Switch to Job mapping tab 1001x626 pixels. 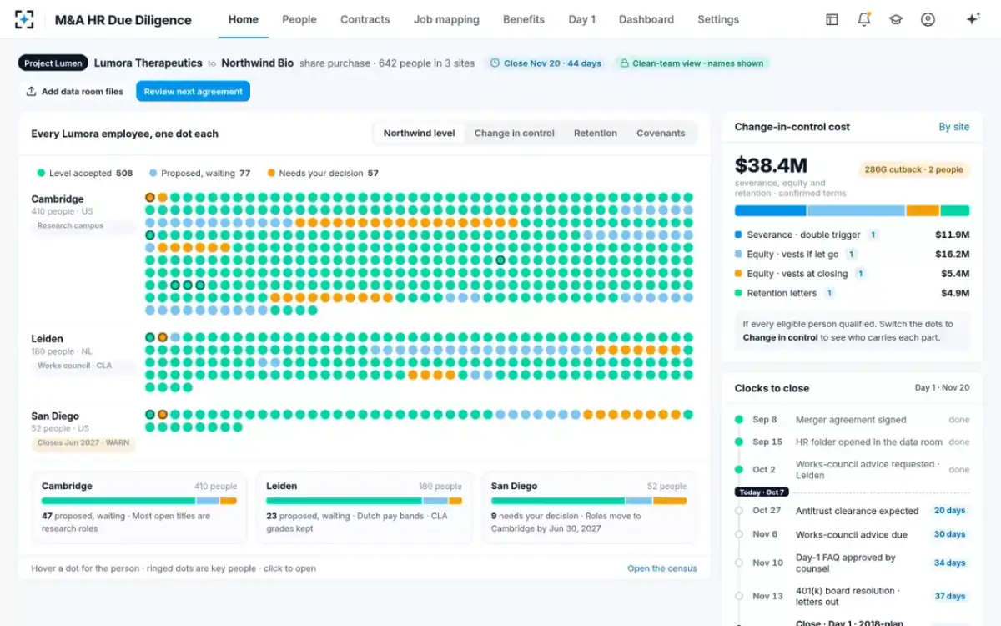pos(446,19)
